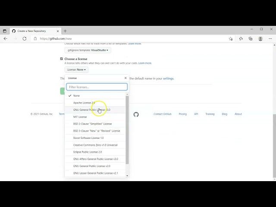Click the license list scrollbar thumb
Viewport: 276px width, 207px height.
tap(127, 130)
